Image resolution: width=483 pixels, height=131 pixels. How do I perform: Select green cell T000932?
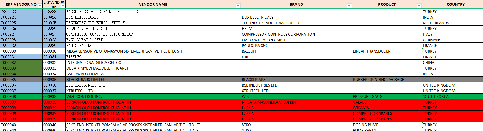(x=21, y=63)
